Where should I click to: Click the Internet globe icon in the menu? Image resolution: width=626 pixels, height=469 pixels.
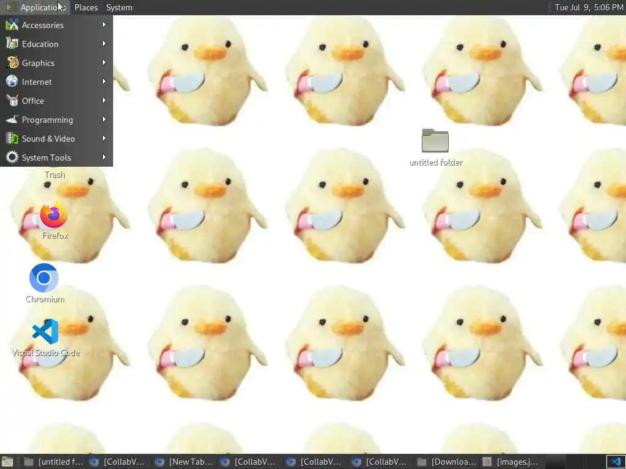pyautogui.click(x=12, y=81)
